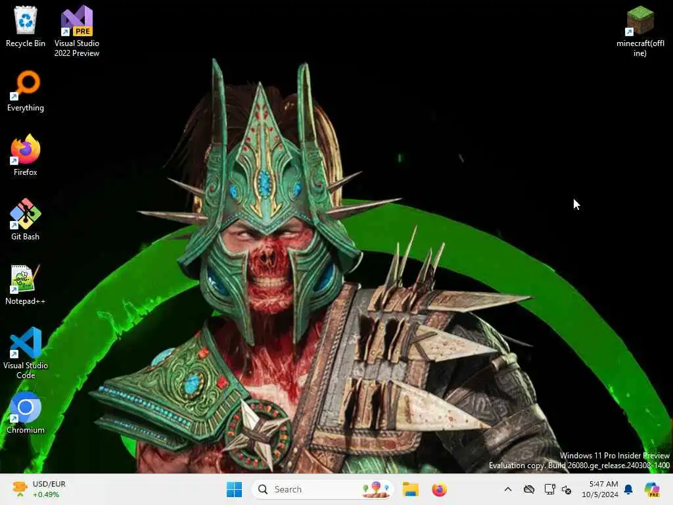Viewport: 673px width, 505px height.
Task: Select the Firefox desktop shortcut
Action: coord(26,155)
